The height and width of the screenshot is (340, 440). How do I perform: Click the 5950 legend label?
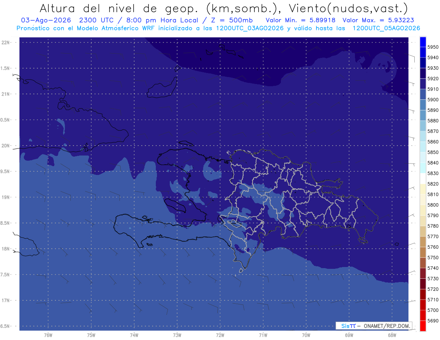click(x=433, y=47)
